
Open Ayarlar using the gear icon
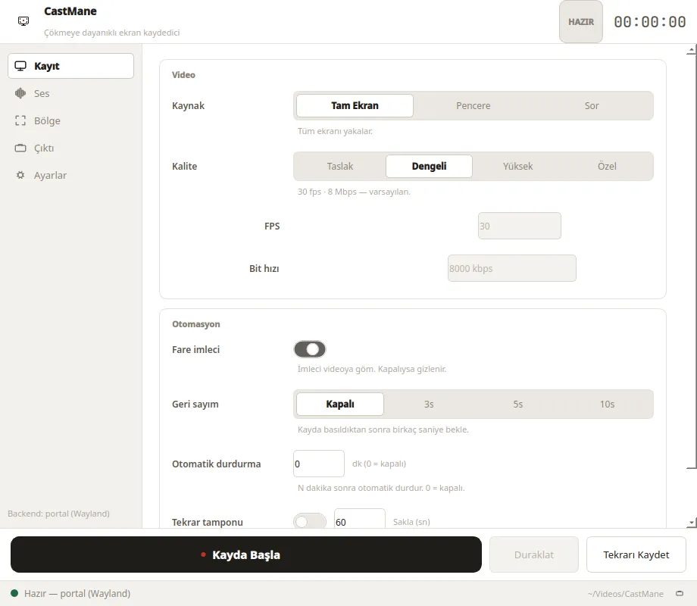(20, 175)
